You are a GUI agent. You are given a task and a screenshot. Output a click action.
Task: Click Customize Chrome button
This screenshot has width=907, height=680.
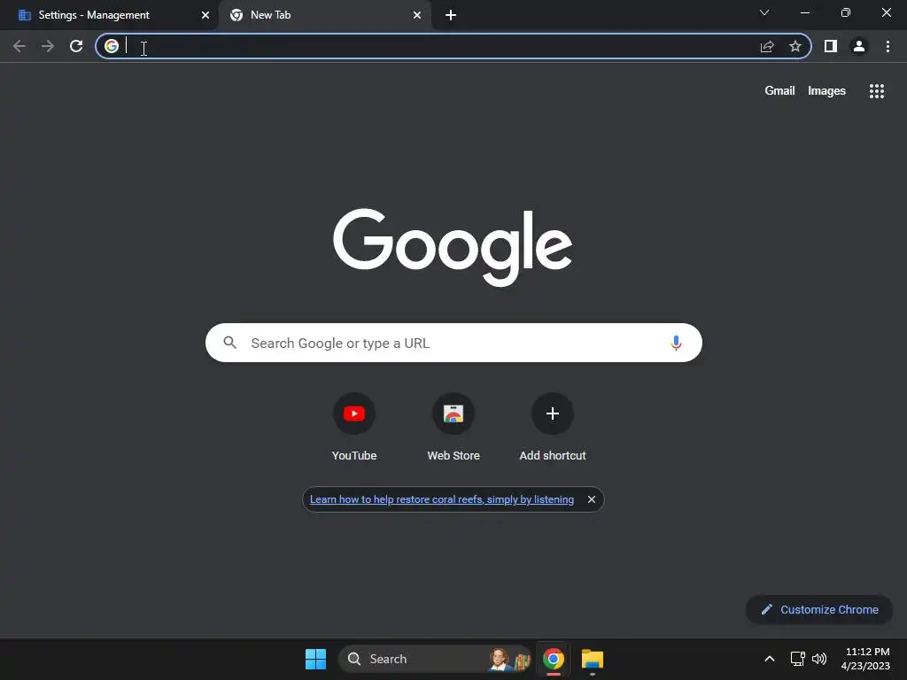pyautogui.click(x=819, y=609)
